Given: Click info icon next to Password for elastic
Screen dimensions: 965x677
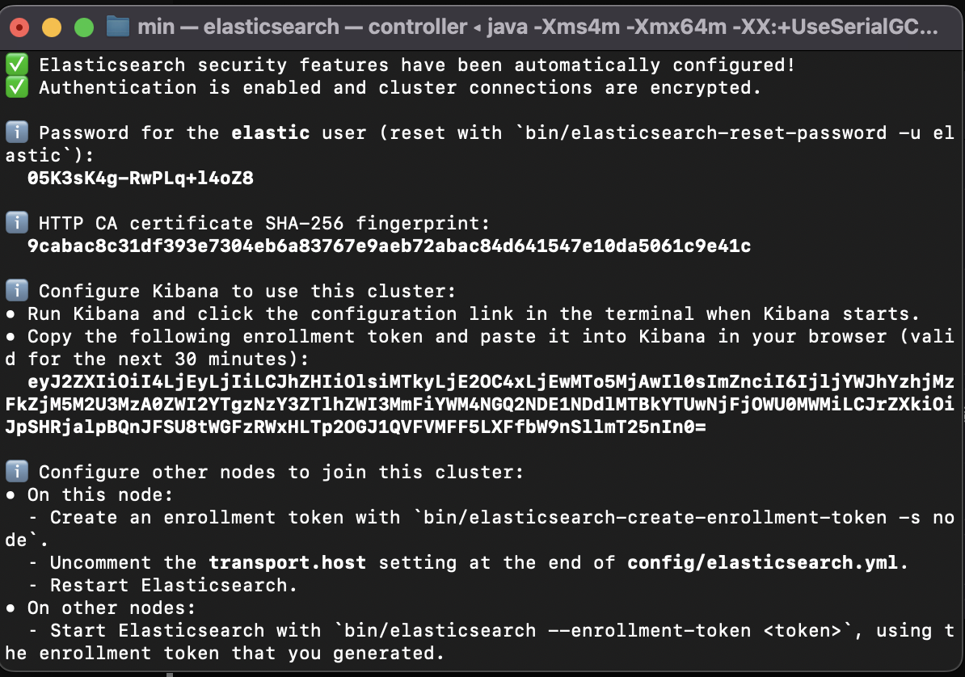Looking at the screenshot, I should (x=17, y=132).
